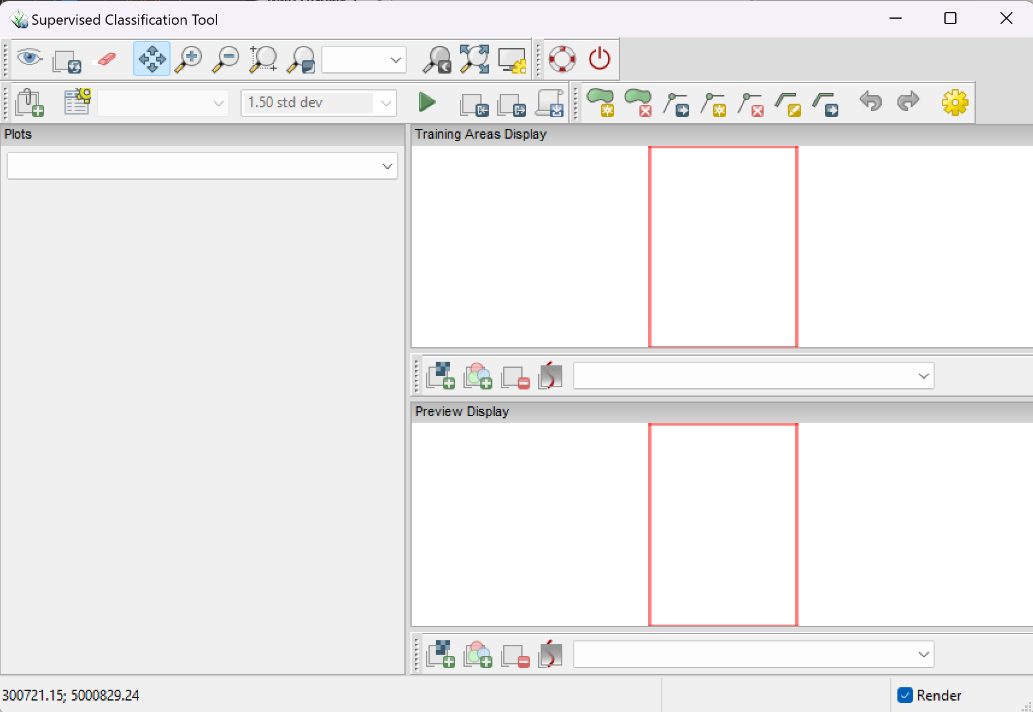Click the Preview Display header label
Screen dimensions: 1033x712
coord(462,411)
